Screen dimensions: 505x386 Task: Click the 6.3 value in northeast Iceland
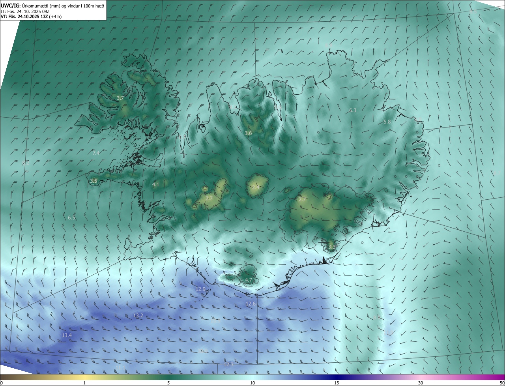coord(353,111)
